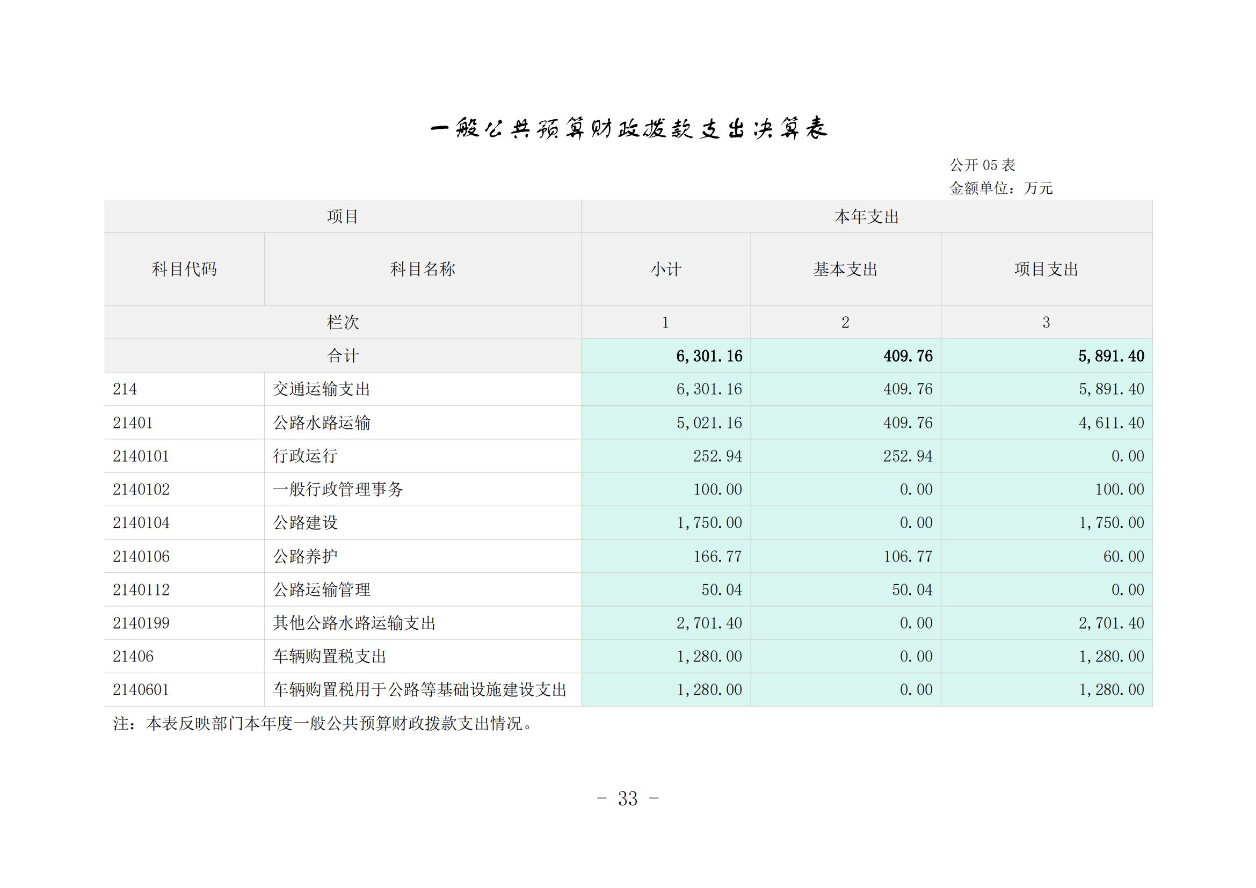Click the value 166.77
Screen dimensions: 1256x888
coord(717,557)
